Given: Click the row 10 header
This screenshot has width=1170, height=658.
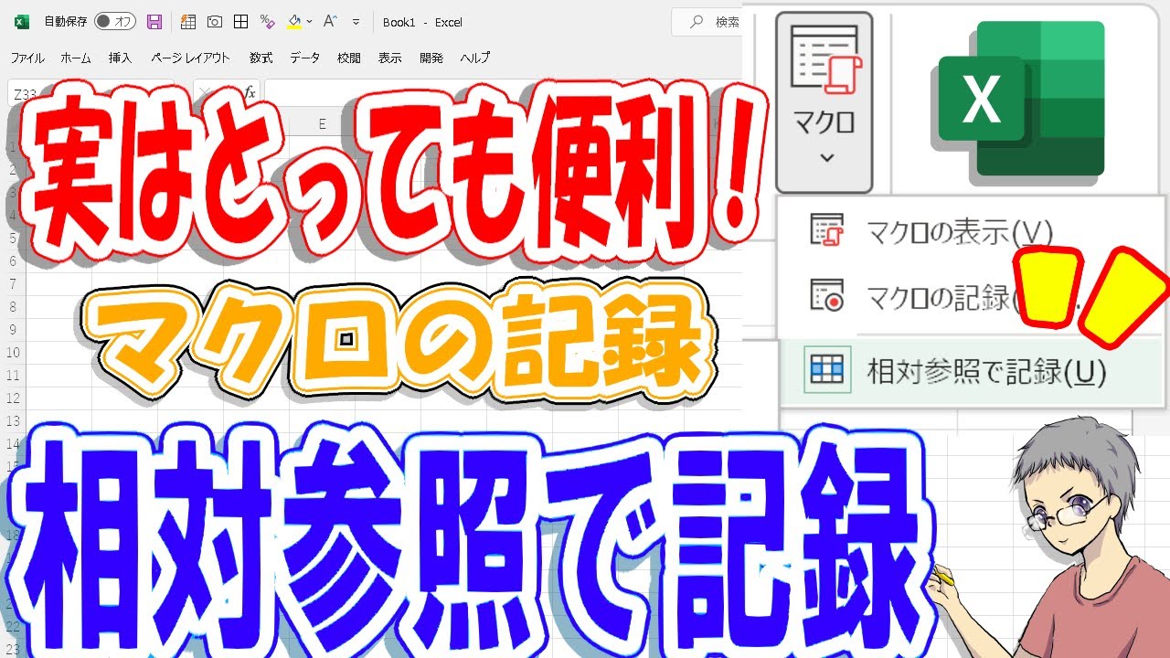Looking at the screenshot, I should click(13, 352).
